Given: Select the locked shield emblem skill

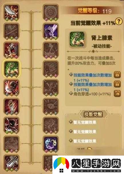Looking at the screenshot, I should (51, 12).
